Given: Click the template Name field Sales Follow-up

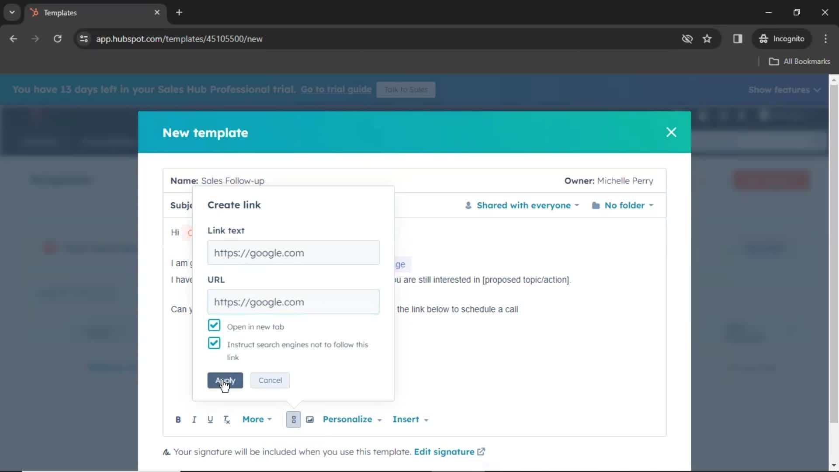Looking at the screenshot, I should click(232, 181).
